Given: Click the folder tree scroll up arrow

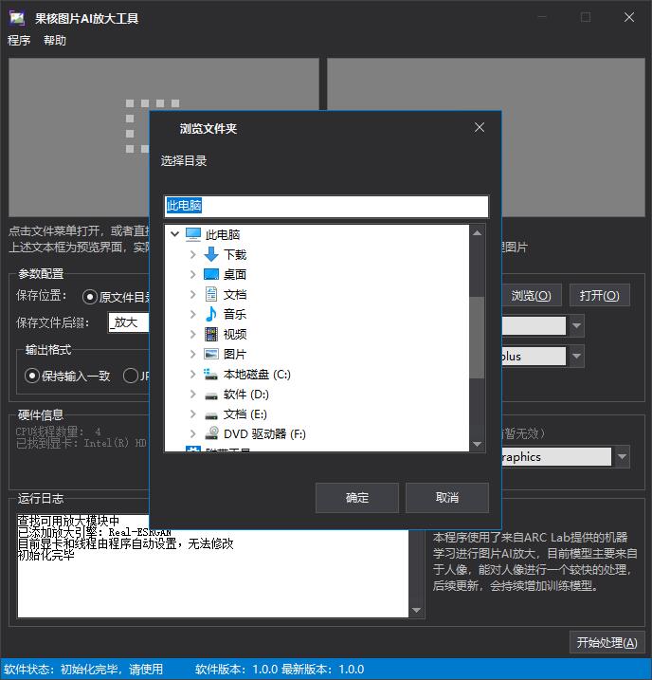Looking at the screenshot, I should click(477, 233).
